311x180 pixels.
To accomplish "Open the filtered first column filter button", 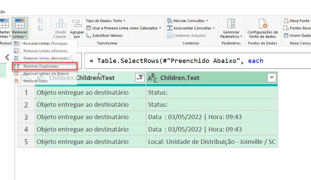I will pyautogui.click(x=140, y=77).
